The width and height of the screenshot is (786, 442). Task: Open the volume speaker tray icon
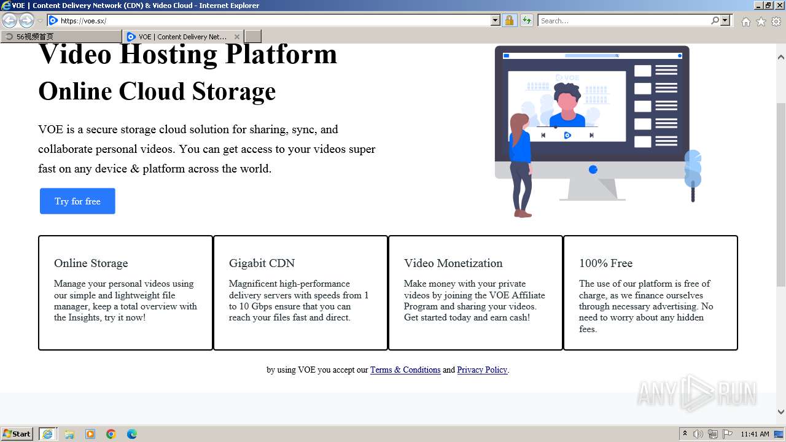[x=698, y=434]
